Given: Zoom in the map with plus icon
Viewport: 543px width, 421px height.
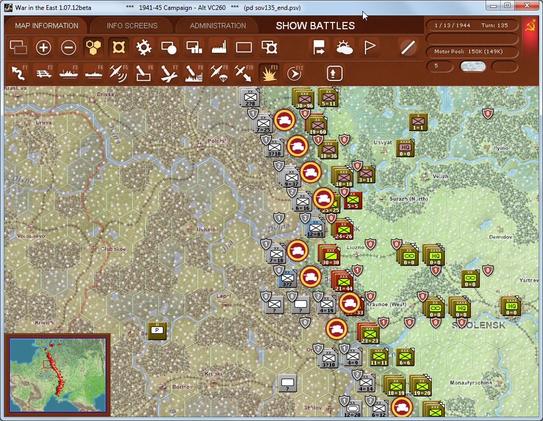Looking at the screenshot, I should [x=43, y=48].
